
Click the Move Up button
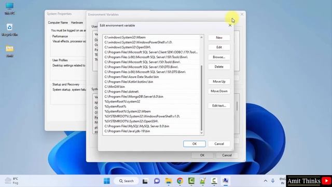point(219,82)
